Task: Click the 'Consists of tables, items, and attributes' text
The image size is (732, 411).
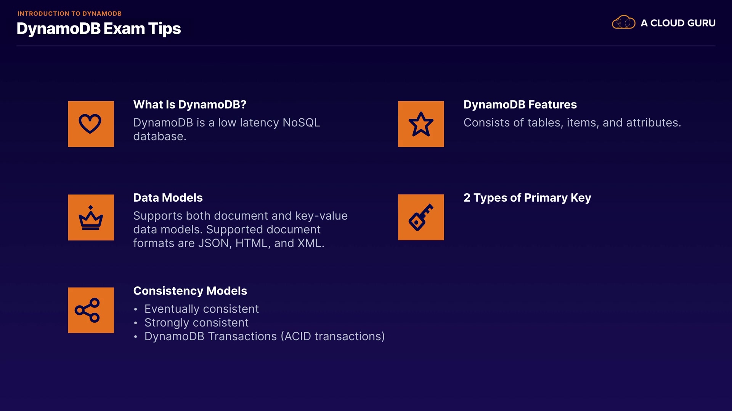Action: pyautogui.click(x=572, y=123)
